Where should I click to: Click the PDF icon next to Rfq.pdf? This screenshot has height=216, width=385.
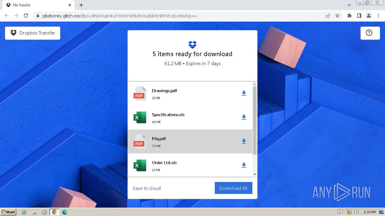[x=140, y=141]
